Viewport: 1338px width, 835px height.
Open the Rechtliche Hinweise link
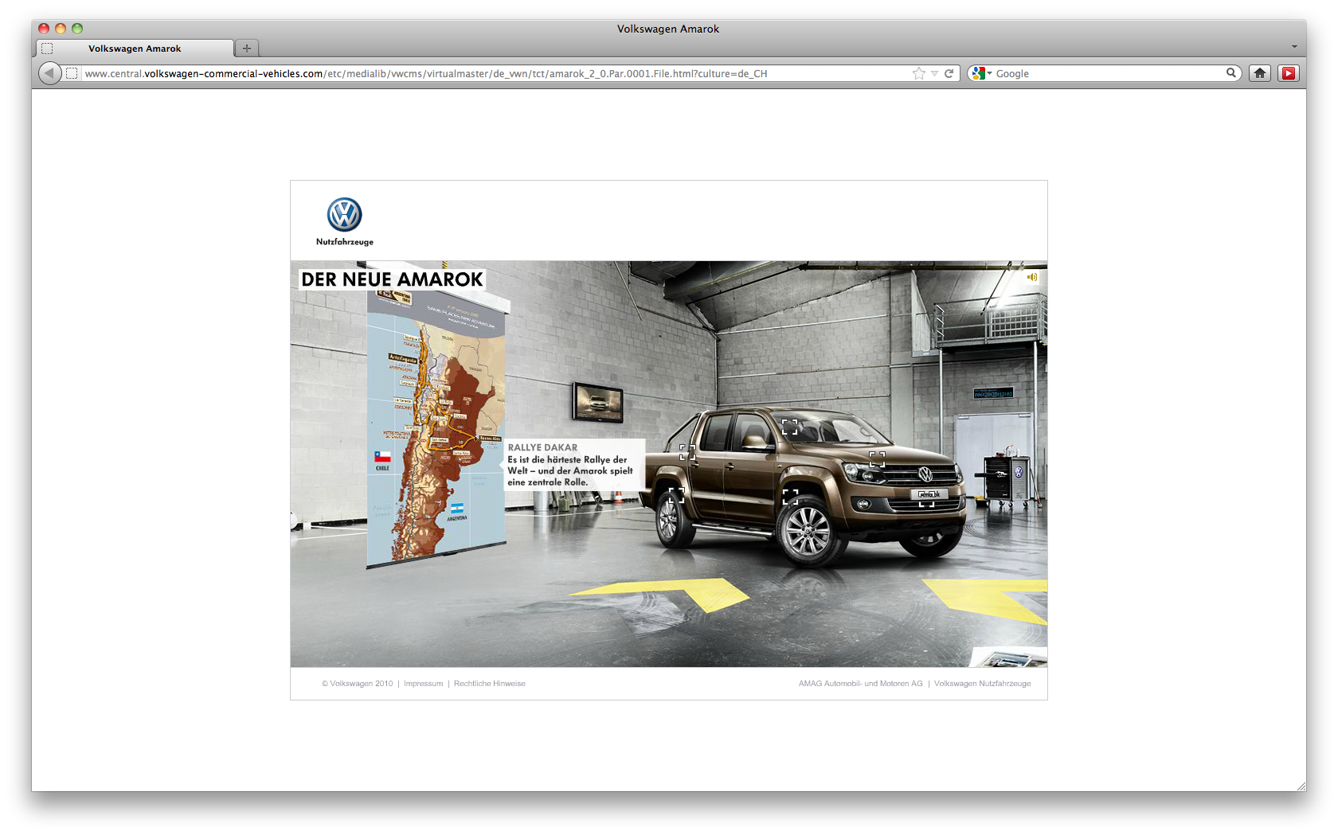pos(489,684)
